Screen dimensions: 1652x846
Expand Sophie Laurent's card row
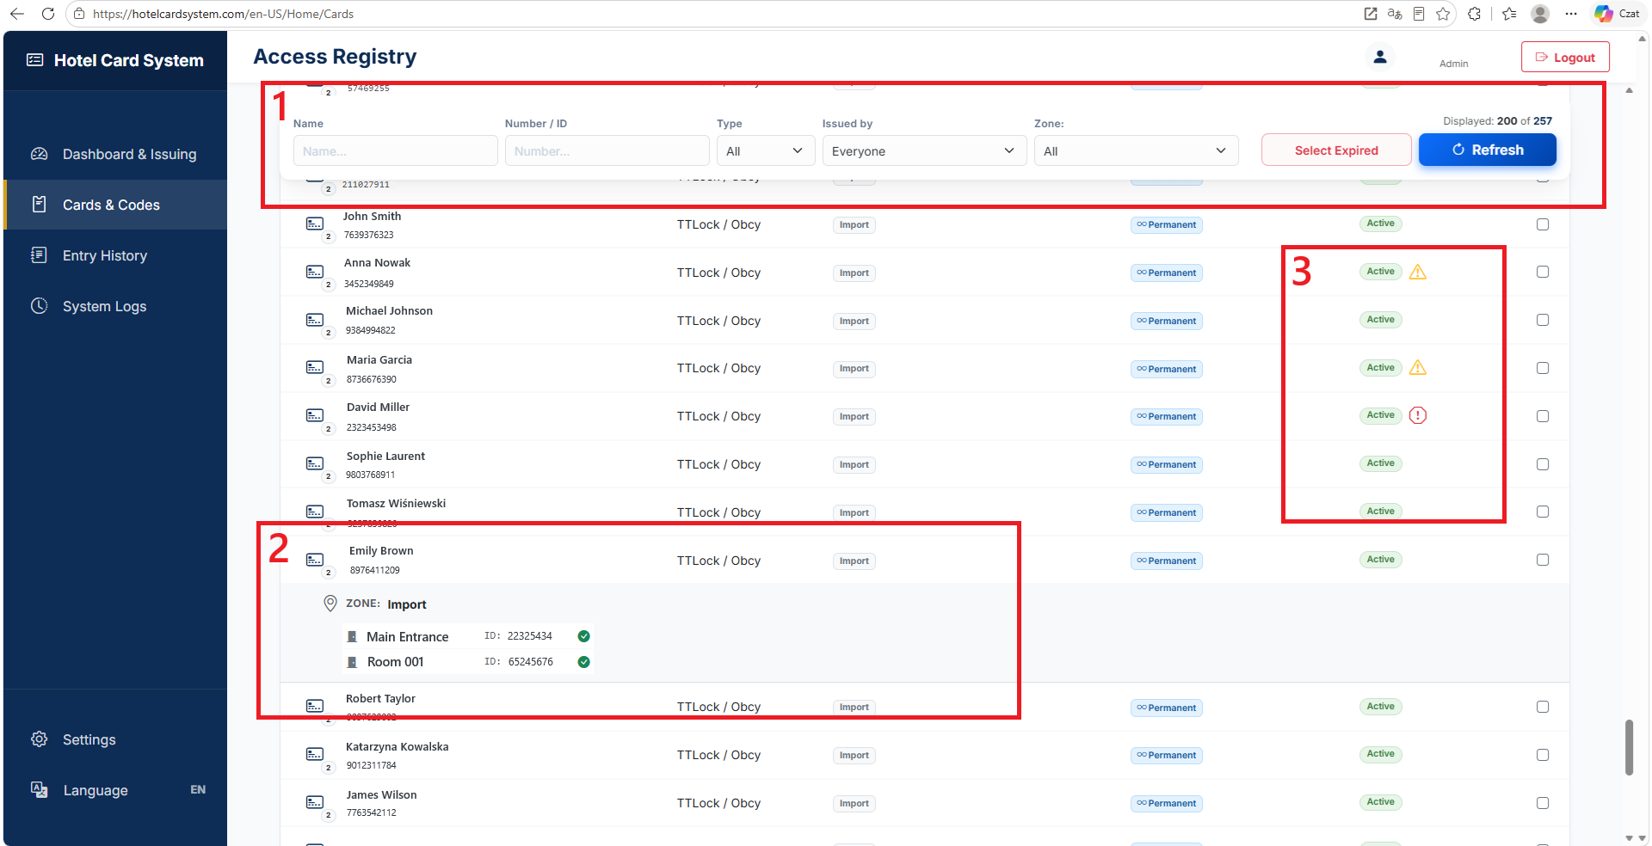[x=925, y=464]
